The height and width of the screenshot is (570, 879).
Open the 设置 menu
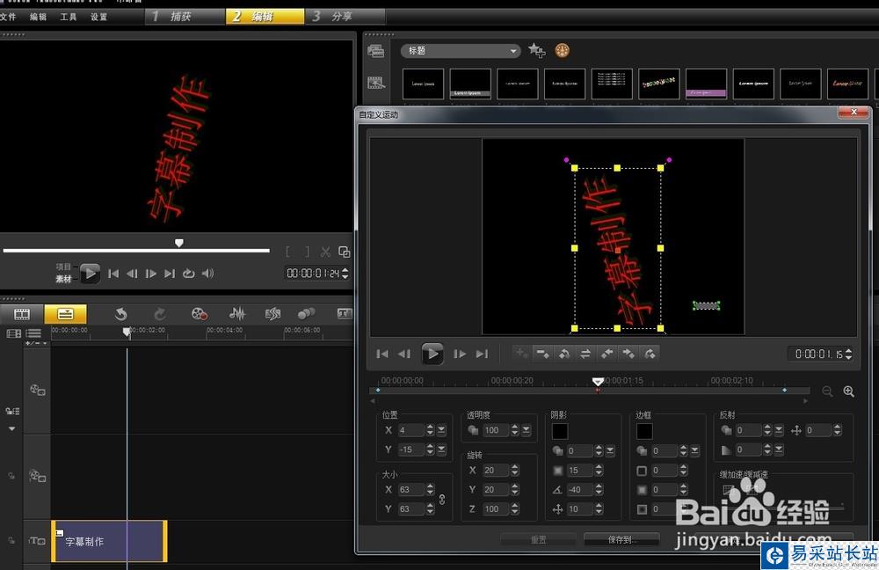[98, 17]
